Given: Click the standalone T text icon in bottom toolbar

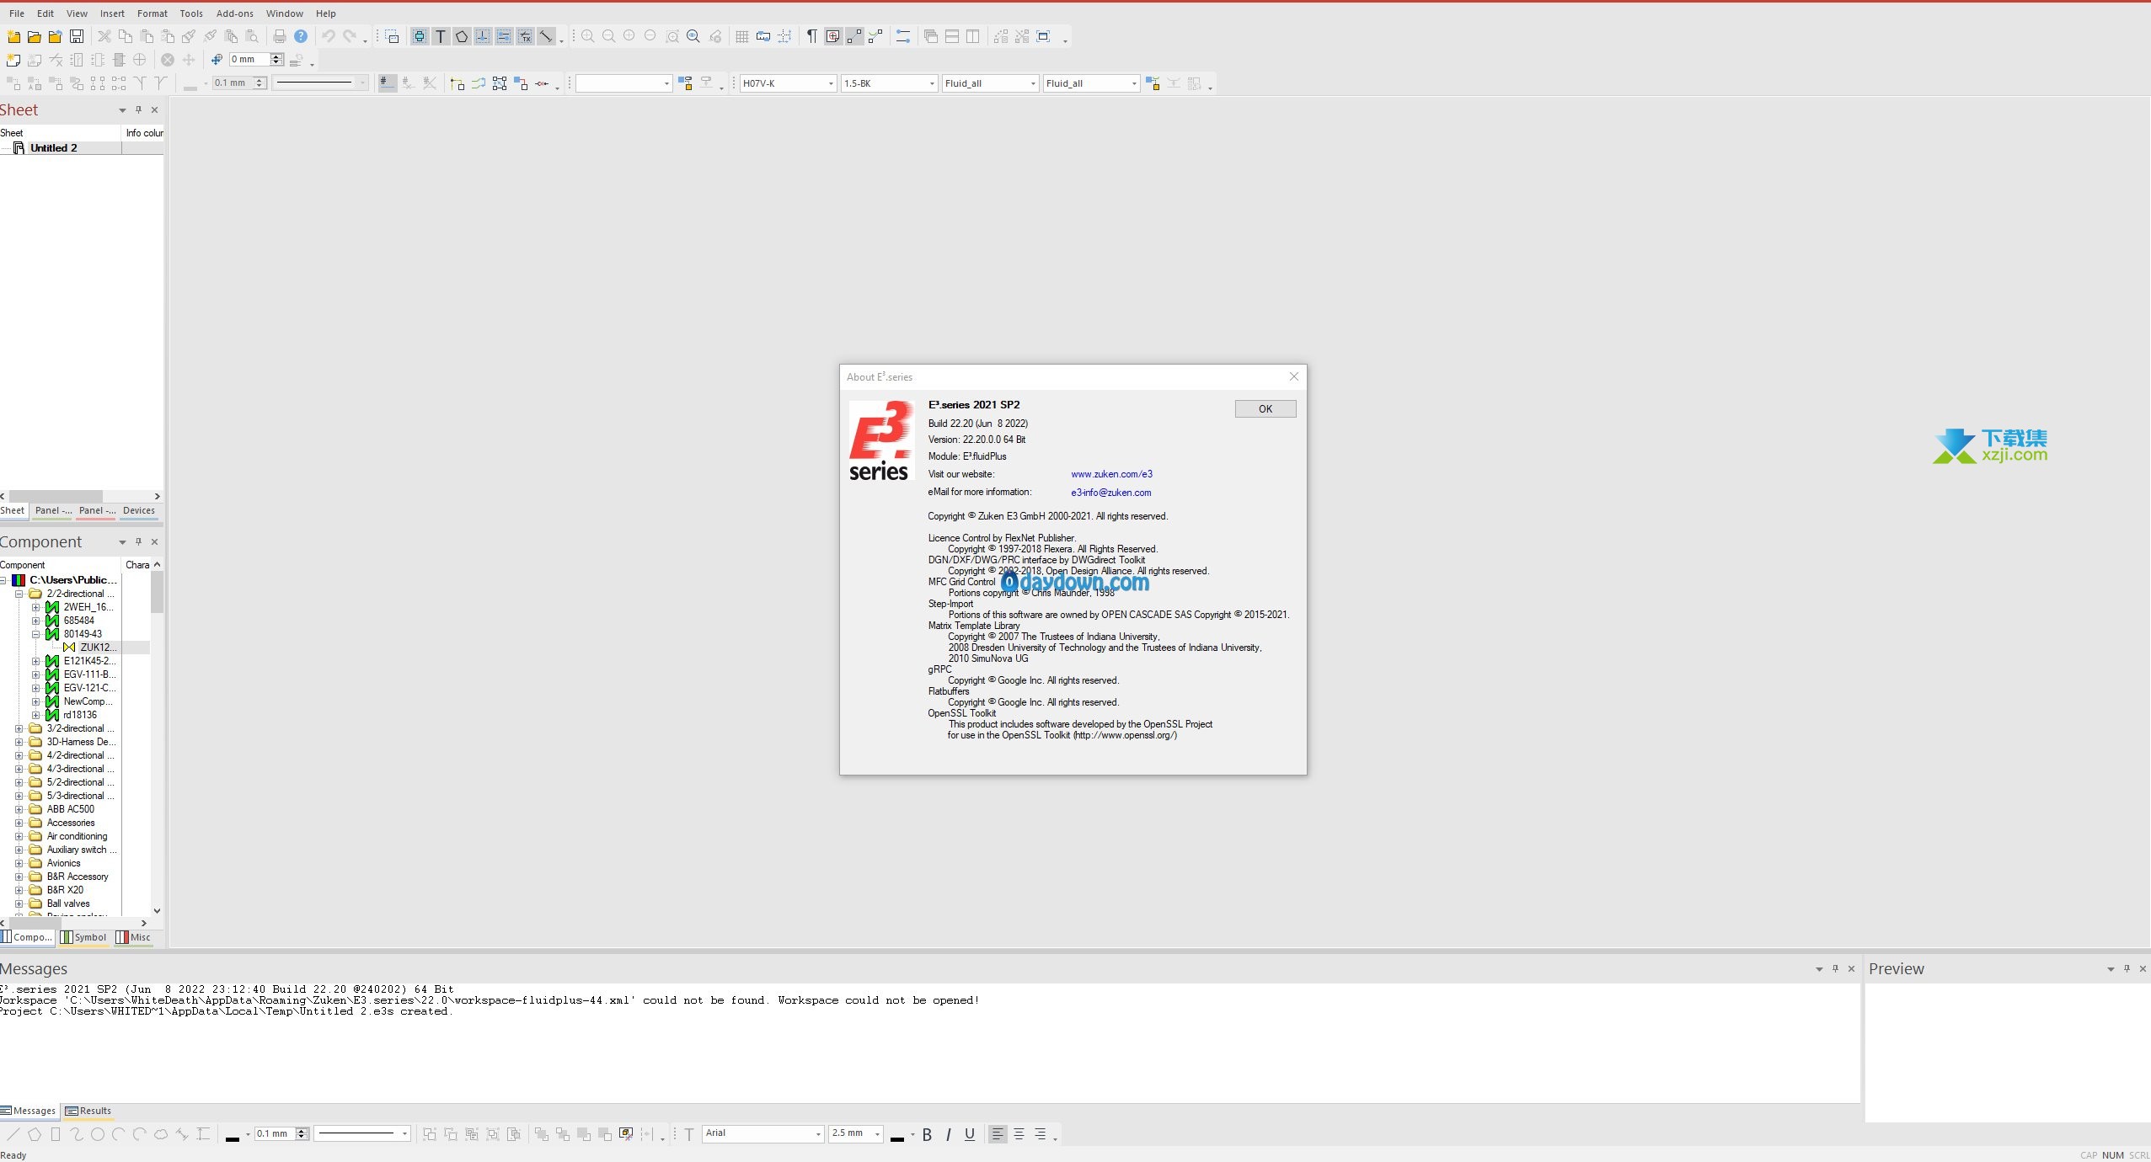Looking at the screenshot, I should coord(689,1134).
